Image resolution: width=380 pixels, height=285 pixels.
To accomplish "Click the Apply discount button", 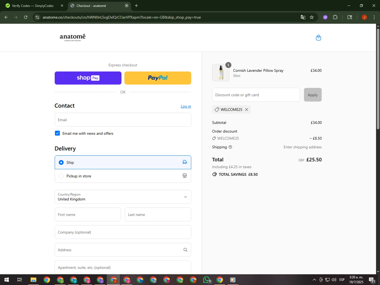I will [313, 95].
